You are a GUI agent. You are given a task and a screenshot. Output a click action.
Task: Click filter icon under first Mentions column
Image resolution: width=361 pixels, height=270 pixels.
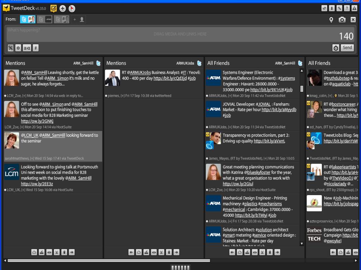coord(42,252)
